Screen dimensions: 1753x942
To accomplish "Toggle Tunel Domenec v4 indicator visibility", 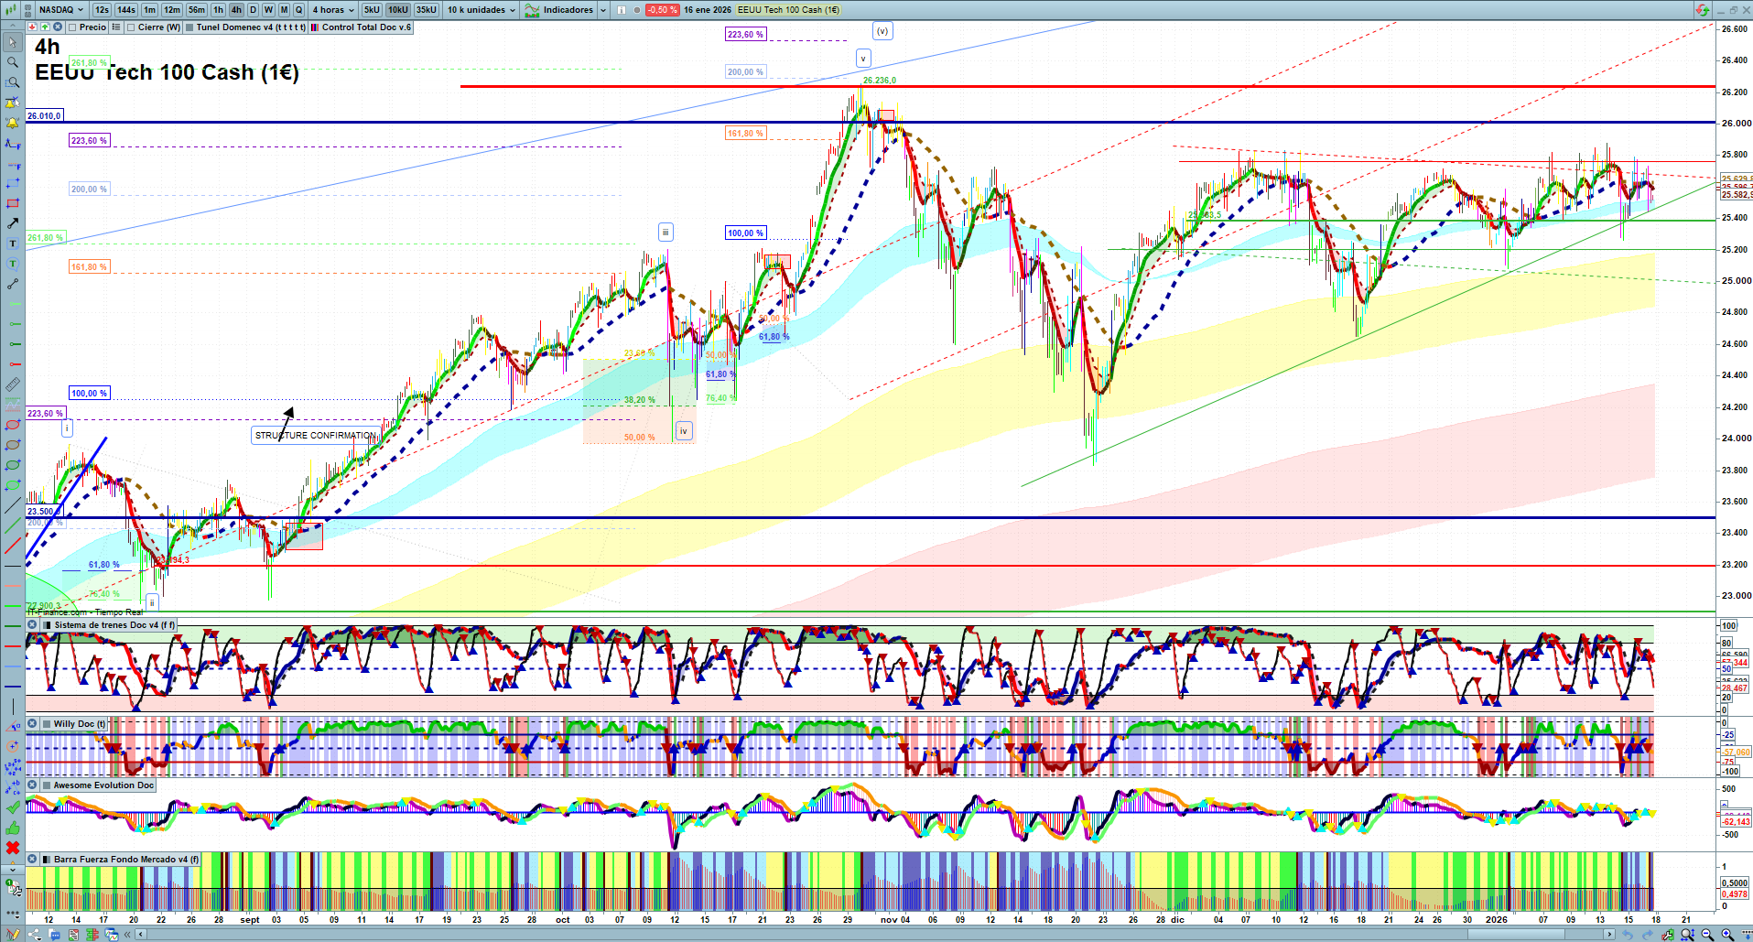I will click(x=189, y=27).
